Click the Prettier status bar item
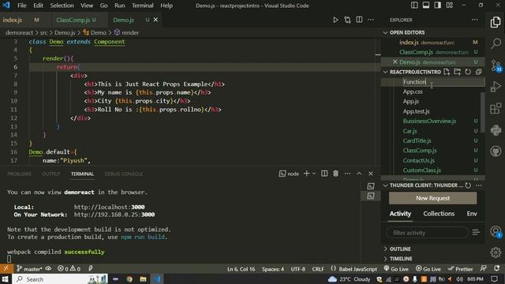505x284 pixels. [461, 269]
